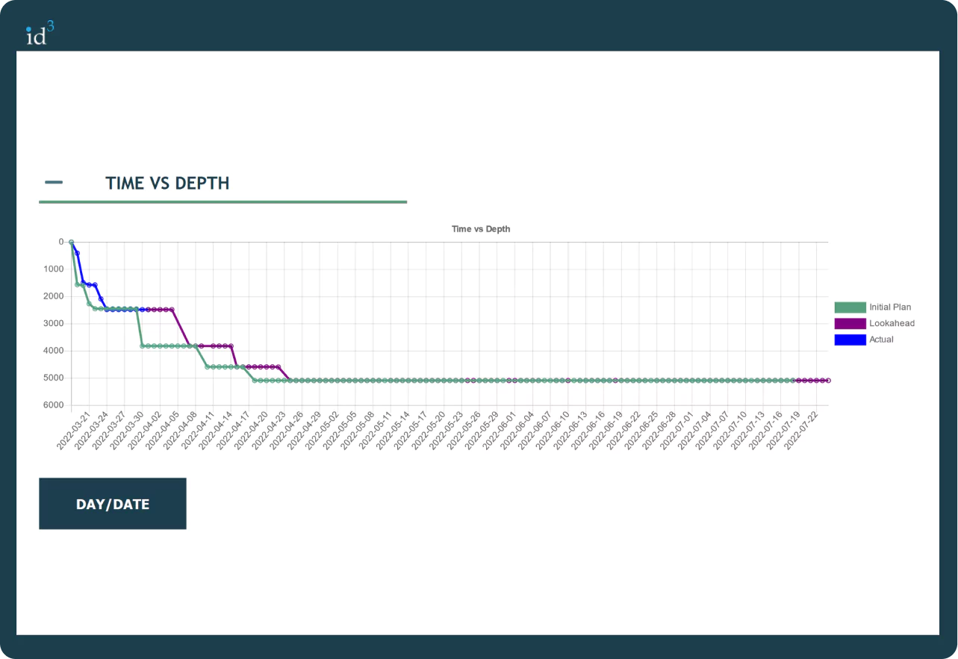The height and width of the screenshot is (659, 958).
Task: Click the y-axis label 0
Action: [61, 242]
